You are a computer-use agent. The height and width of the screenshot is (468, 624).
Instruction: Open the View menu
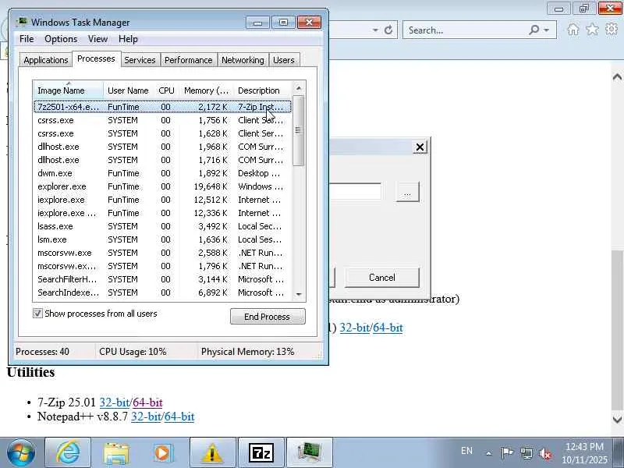click(98, 39)
